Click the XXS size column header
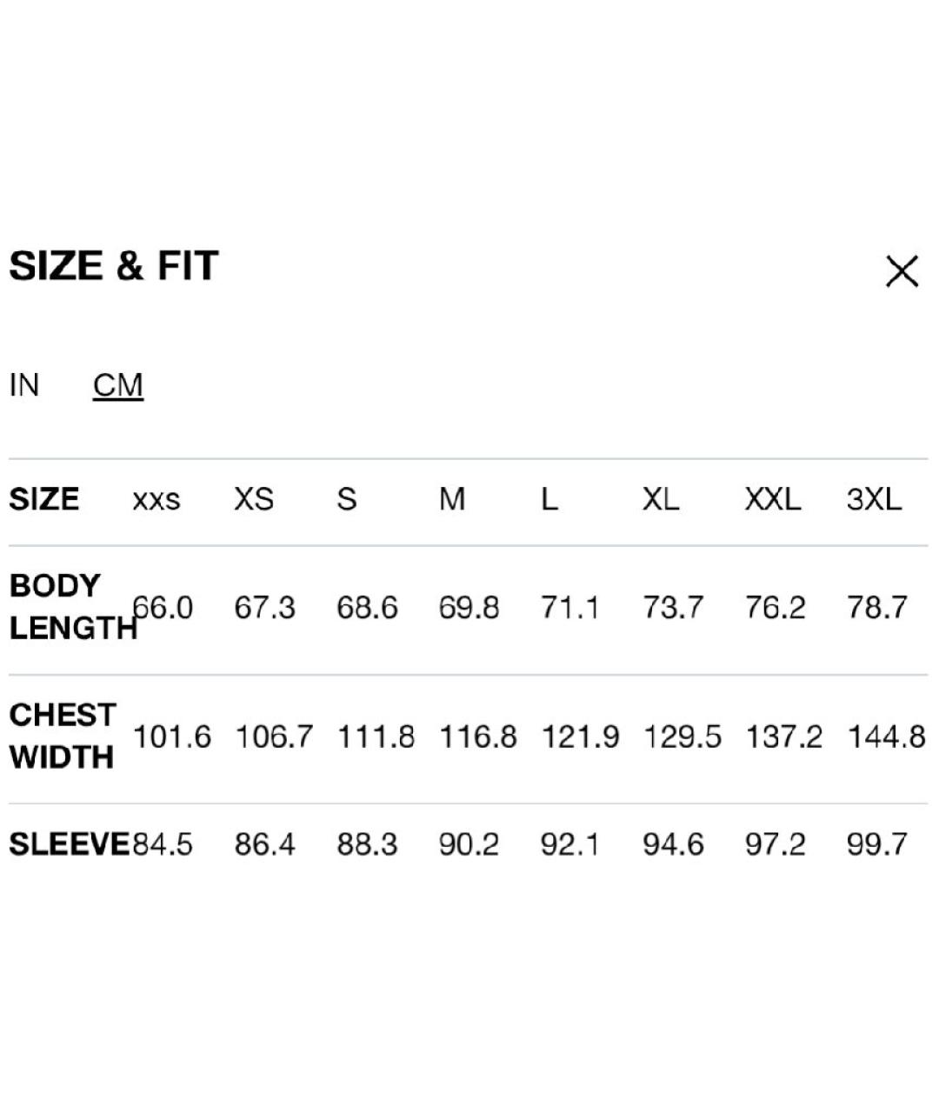This screenshot has height=1113, width=939. pyautogui.click(x=156, y=500)
